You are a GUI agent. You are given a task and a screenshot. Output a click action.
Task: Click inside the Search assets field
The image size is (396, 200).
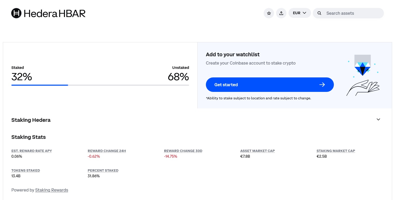pyautogui.click(x=347, y=13)
